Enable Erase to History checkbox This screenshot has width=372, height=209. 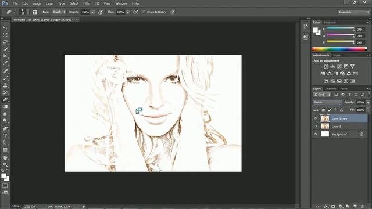coord(144,12)
